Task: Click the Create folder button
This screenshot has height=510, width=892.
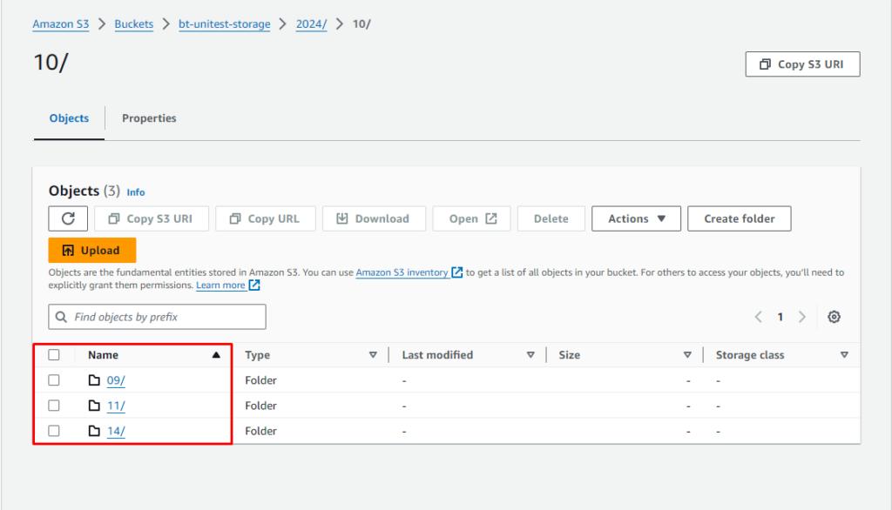Action: pos(739,218)
